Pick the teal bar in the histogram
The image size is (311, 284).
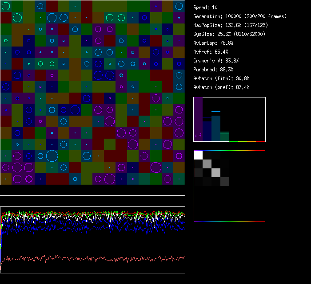tap(216, 128)
